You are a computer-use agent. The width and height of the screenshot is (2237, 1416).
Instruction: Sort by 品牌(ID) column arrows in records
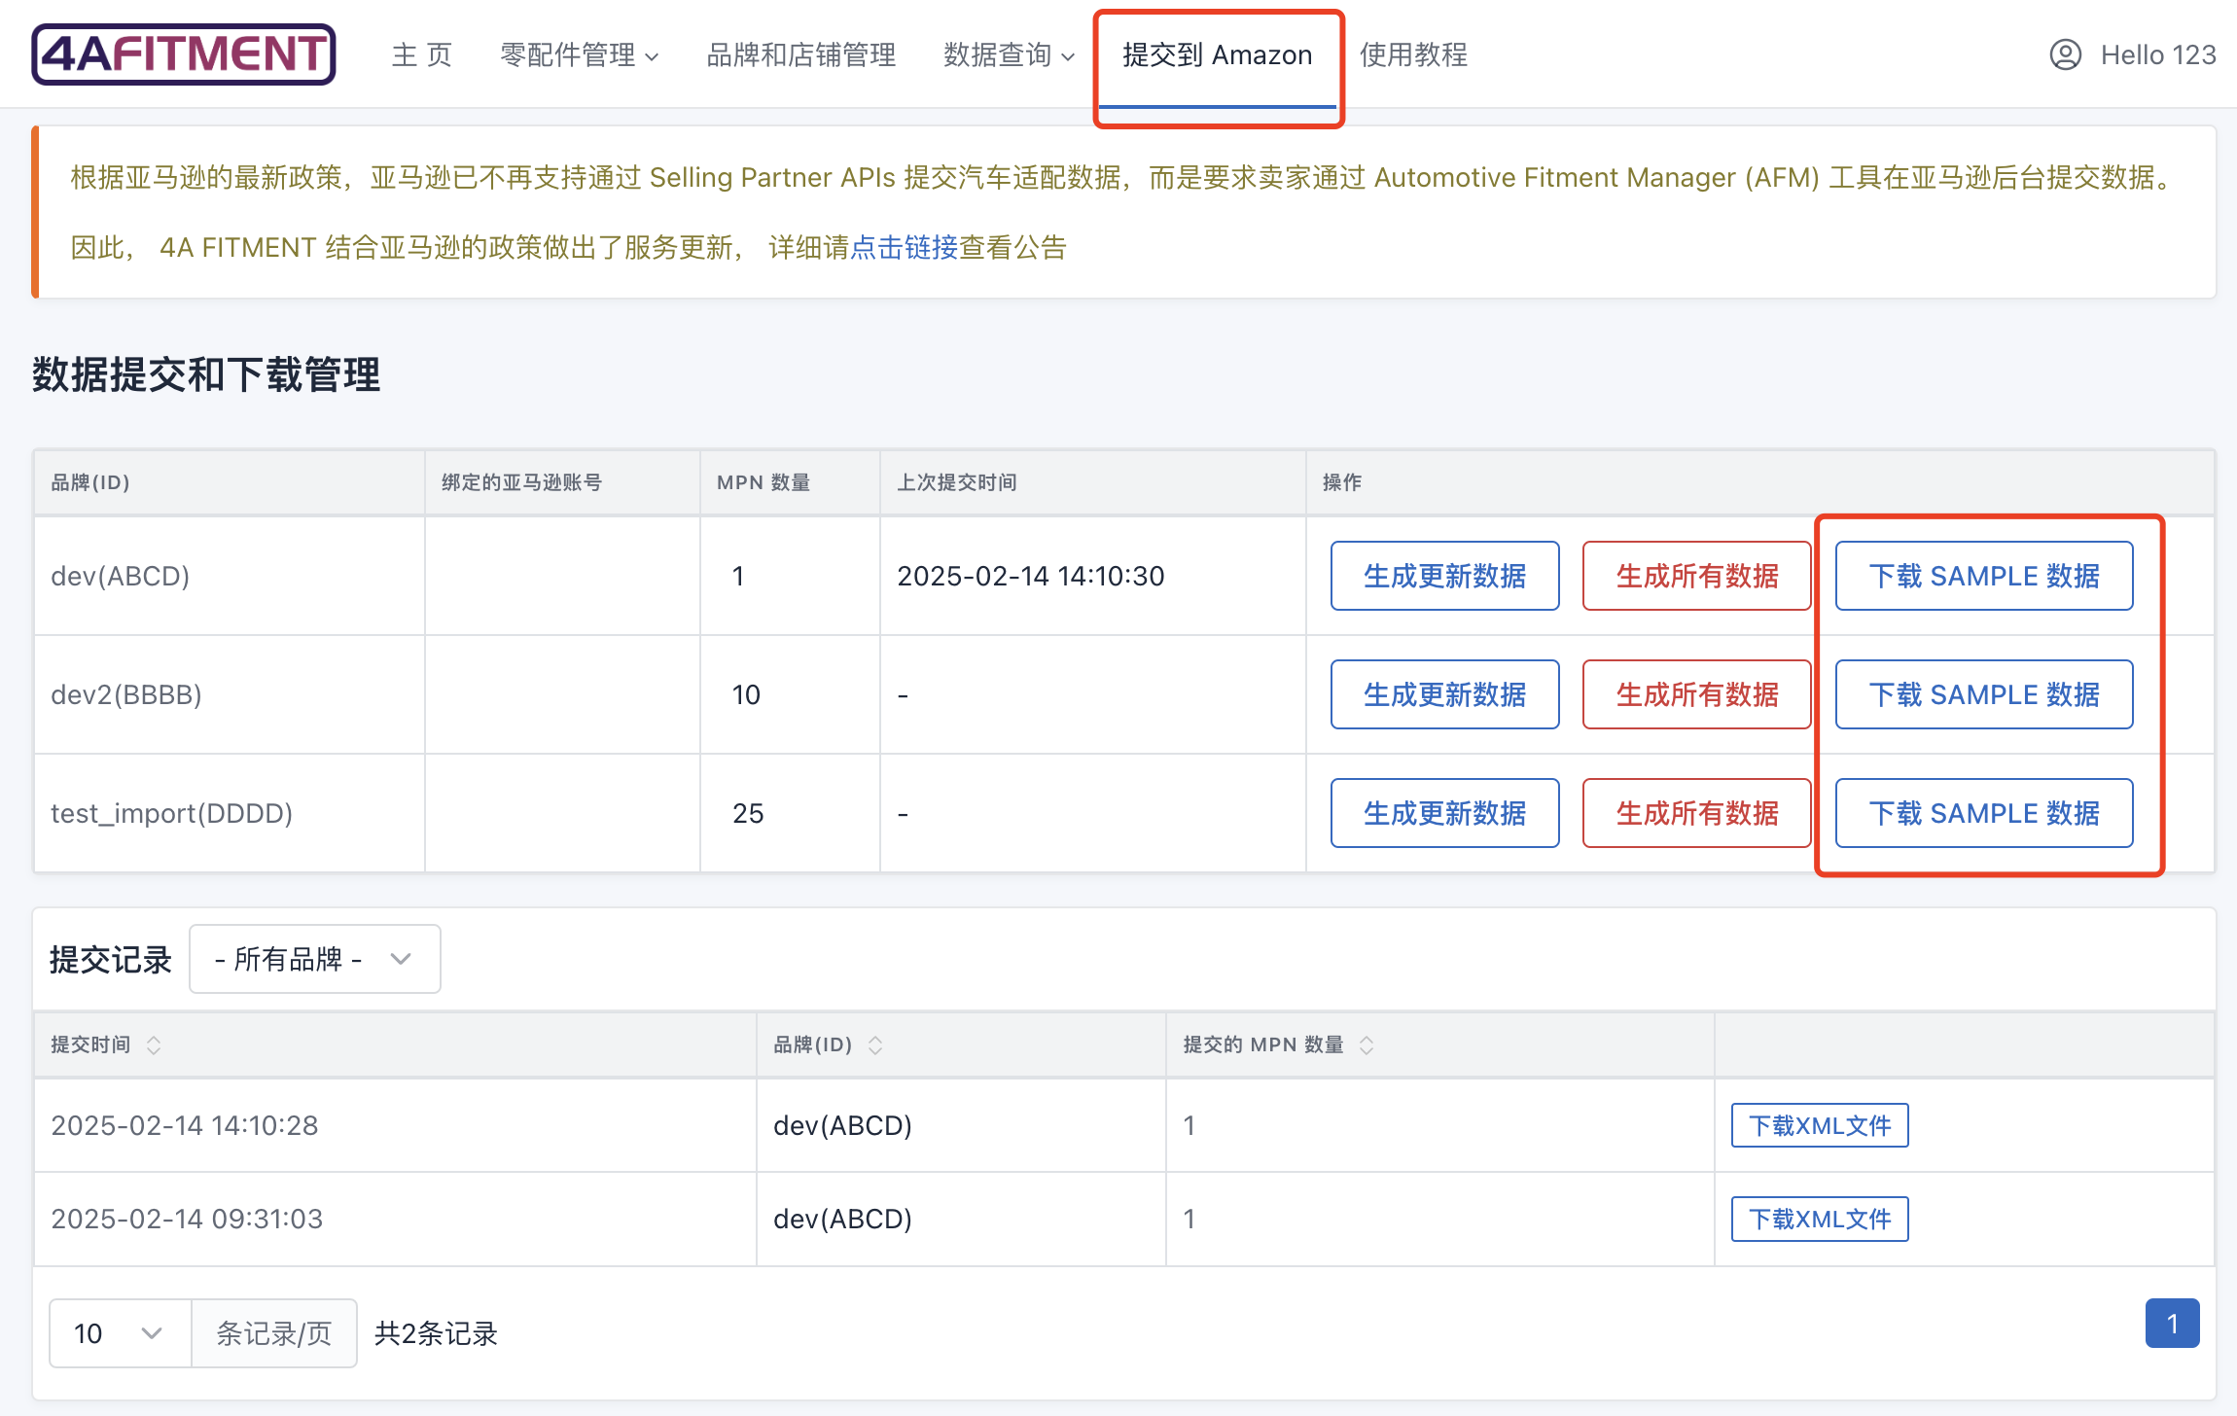point(875,1044)
